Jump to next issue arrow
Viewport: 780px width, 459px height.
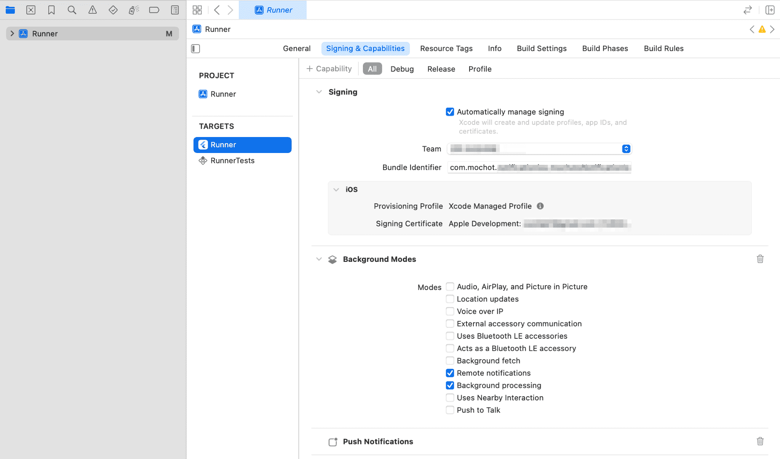pyautogui.click(x=772, y=29)
